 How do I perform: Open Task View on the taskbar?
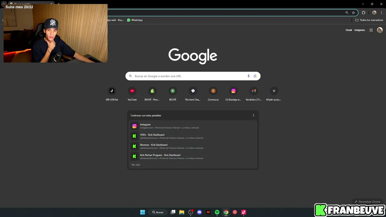click(173, 212)
